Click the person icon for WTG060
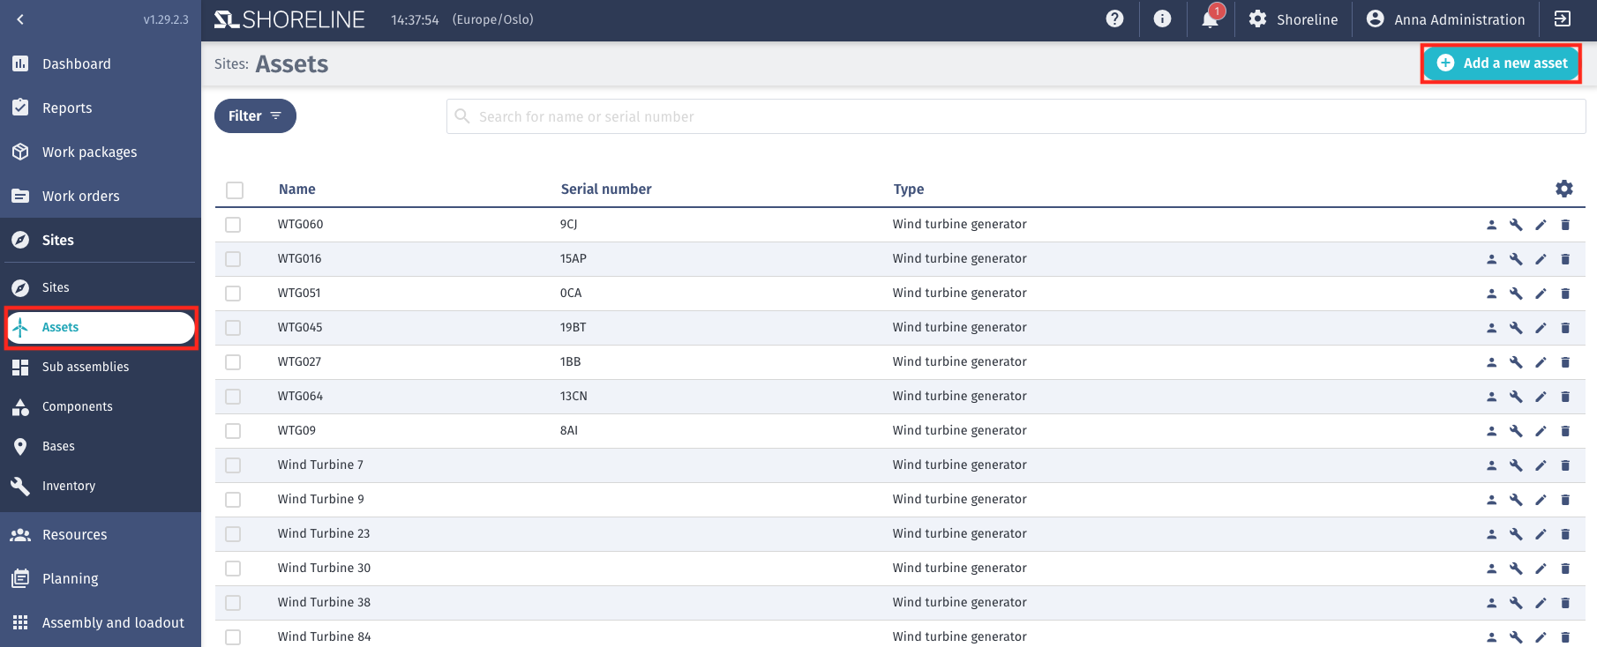Screen dimensions: 1597x647 1492,225
